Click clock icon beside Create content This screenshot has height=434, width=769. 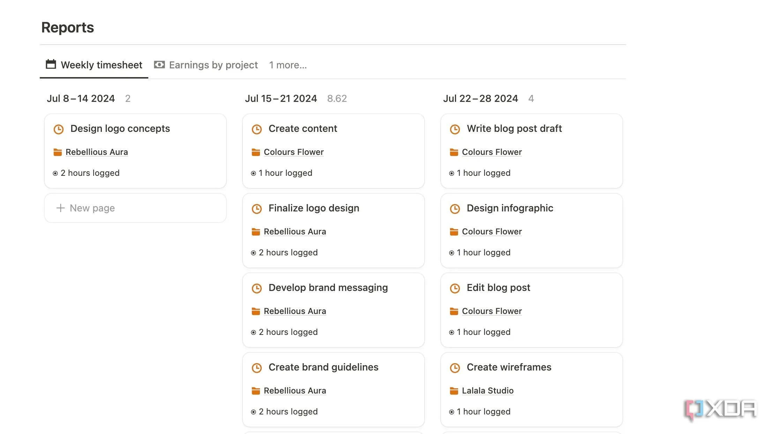click(x=257, y=129)
